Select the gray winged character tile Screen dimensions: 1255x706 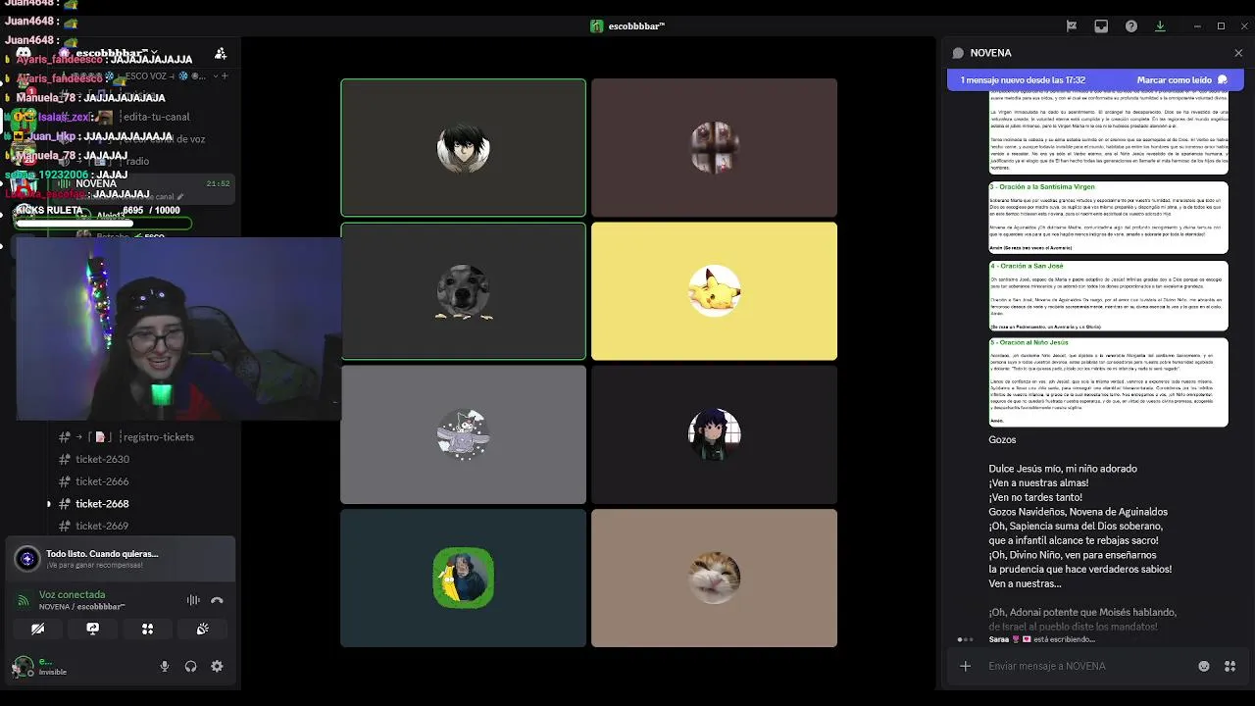click(x=463, y=434)
